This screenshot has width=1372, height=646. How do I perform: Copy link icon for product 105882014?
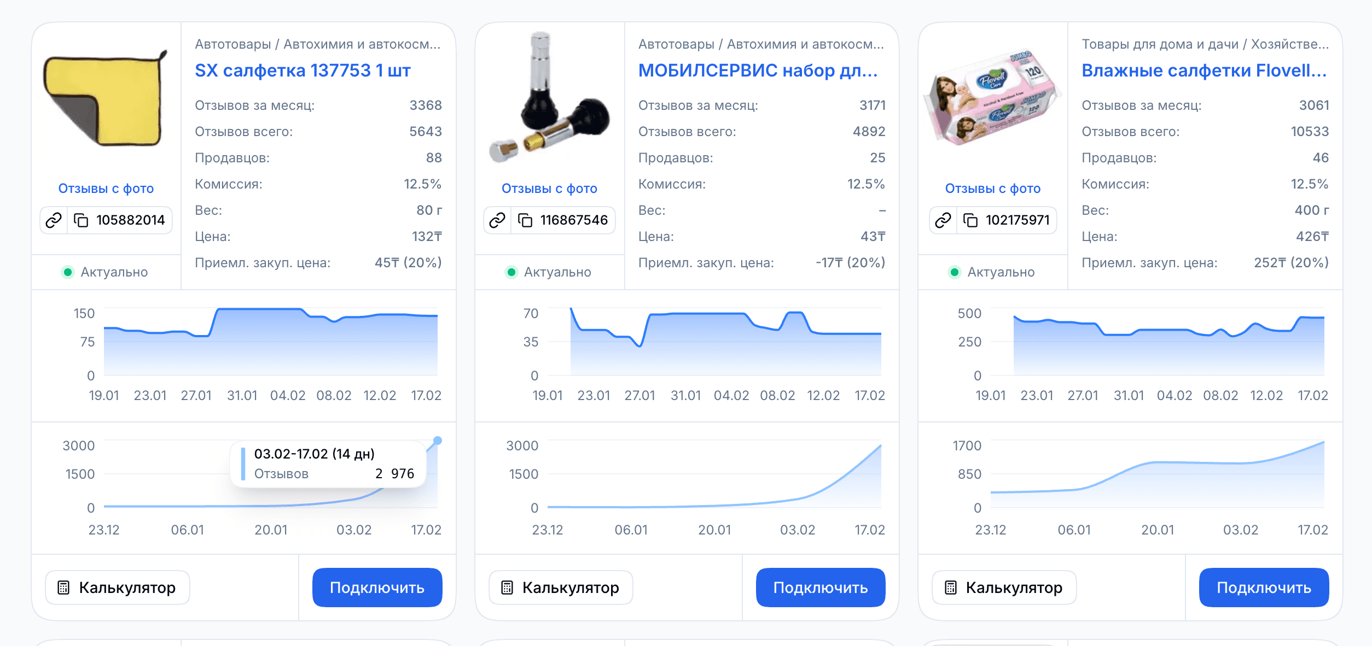(54, 220)
